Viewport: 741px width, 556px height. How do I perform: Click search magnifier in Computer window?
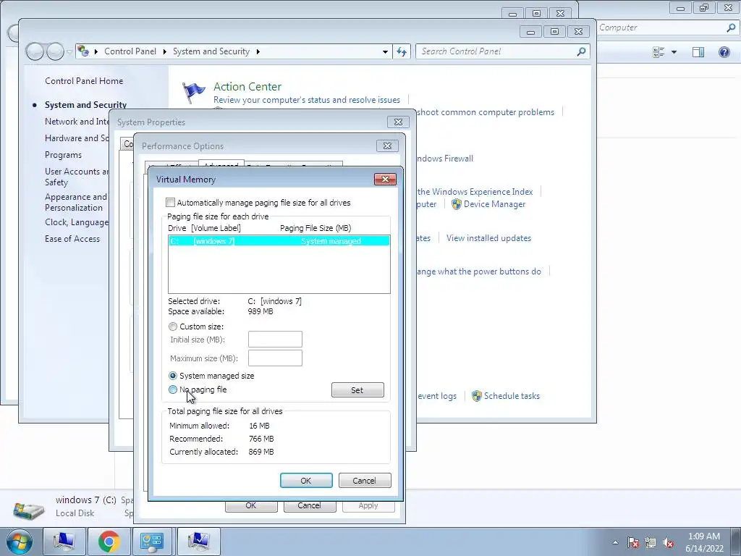pyautogui.click(x=731, y=28)
